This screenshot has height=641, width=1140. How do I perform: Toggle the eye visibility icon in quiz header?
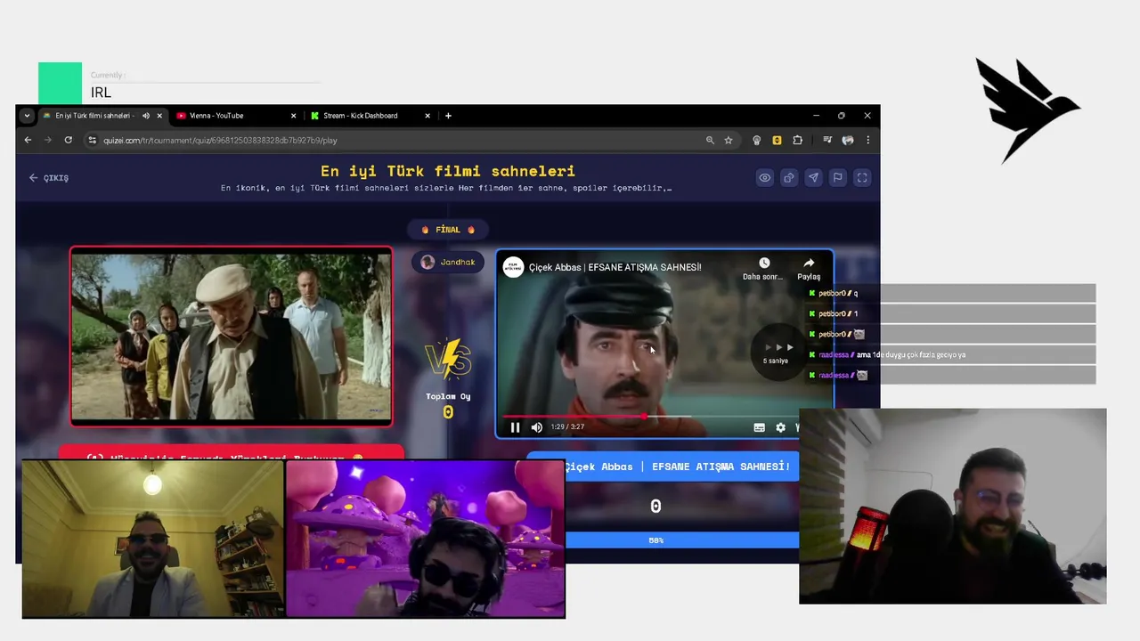[x=764, y=178]
